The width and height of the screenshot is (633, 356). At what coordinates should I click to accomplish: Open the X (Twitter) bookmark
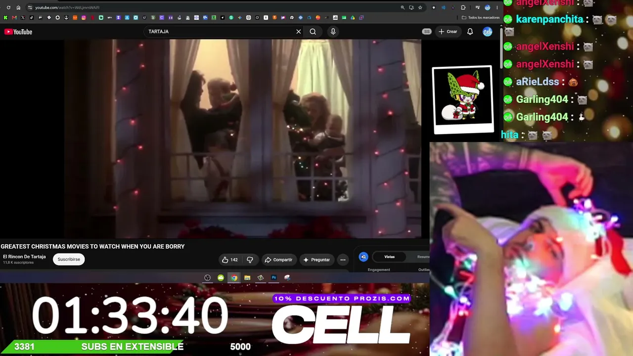(23, 18)
